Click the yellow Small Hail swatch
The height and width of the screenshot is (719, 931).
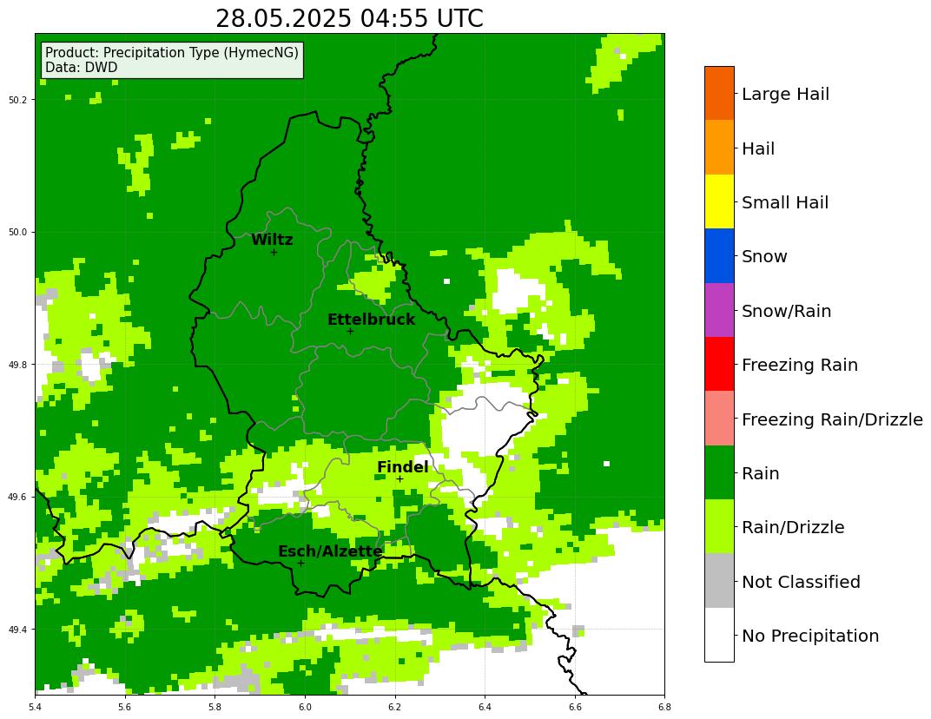click(719, 201)
